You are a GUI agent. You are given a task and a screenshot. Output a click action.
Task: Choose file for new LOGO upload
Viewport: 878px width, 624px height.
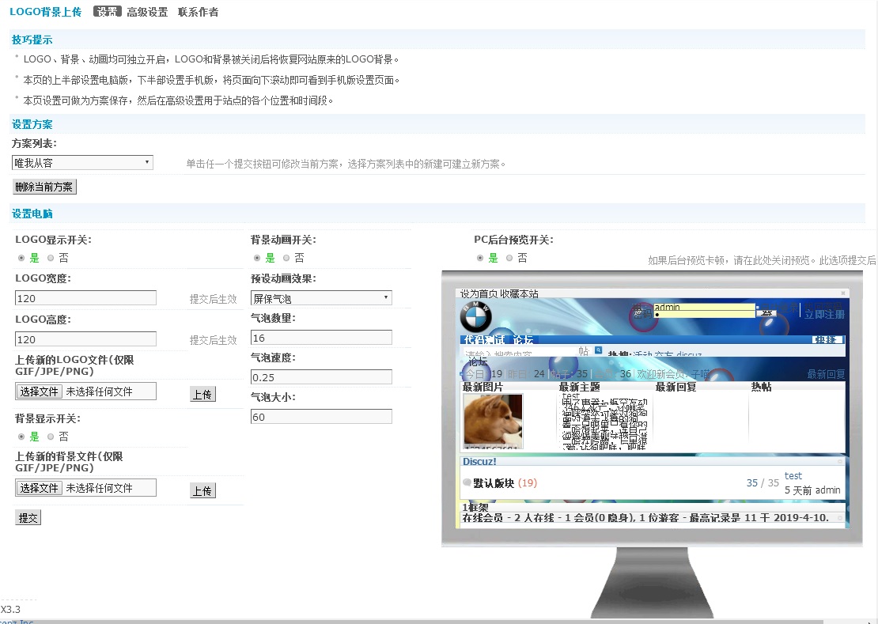[x=40, y=391]
